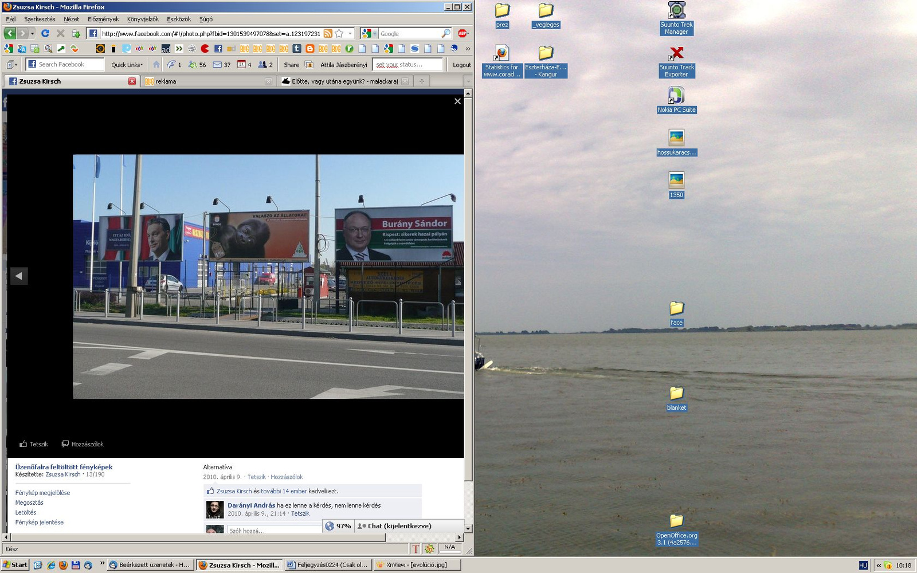Open the Adblock Plus icon
The width and height of the screenshot is (917, 573).
tap(463, 34)
